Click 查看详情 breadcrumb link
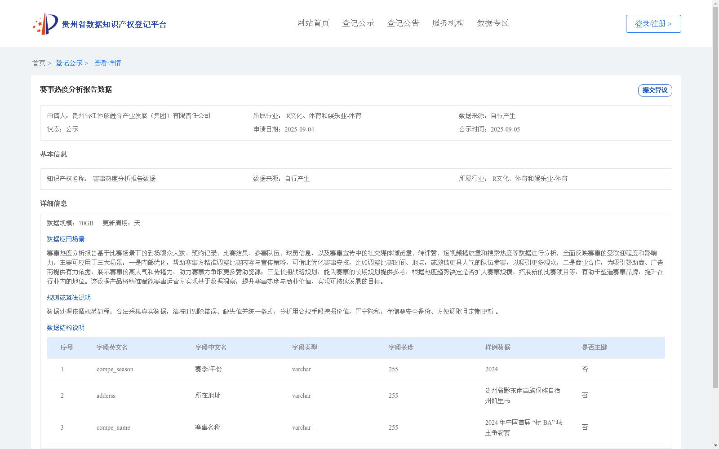The image size is (719, 449). 107,63
